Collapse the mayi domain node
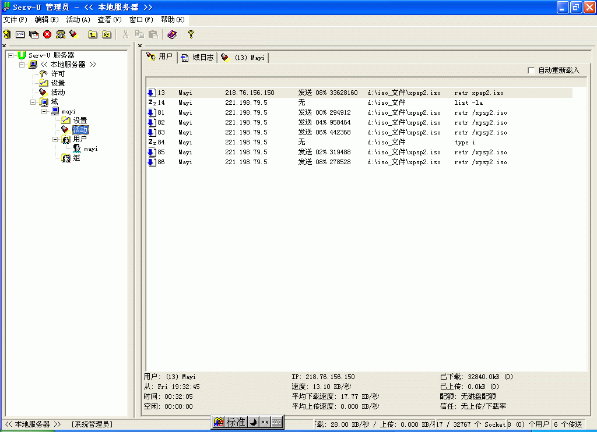 pyautogui.click(x=44, y=111)
